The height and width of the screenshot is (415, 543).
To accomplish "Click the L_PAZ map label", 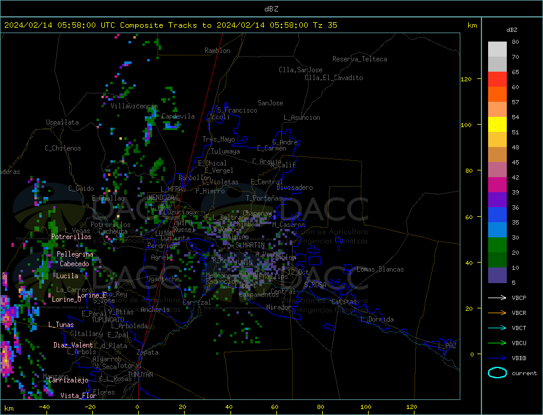I will [447, 346].
